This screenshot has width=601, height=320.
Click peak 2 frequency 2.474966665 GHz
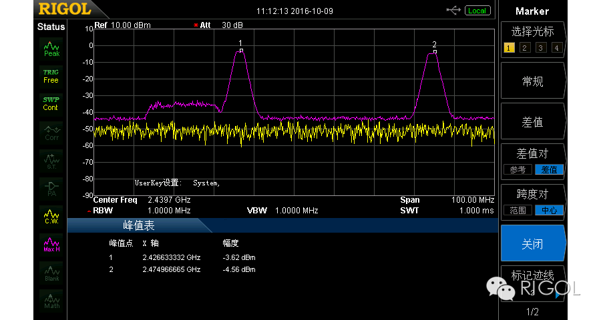pos(172,269)
